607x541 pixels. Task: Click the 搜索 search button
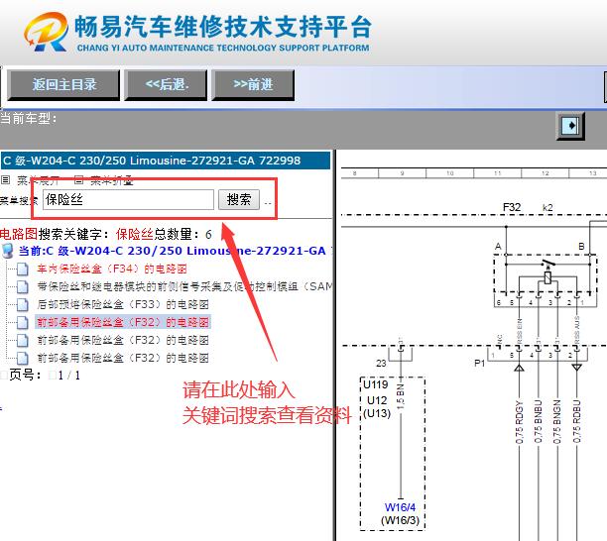tap(239, 199)
